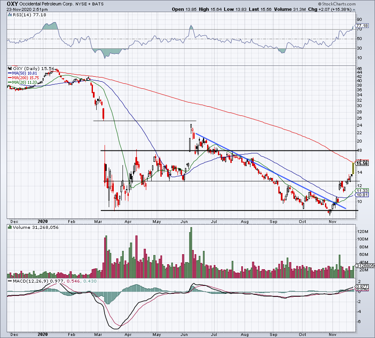Click the up arrow after the Chg value
This screenshot has width=375, height=338.
354,10
